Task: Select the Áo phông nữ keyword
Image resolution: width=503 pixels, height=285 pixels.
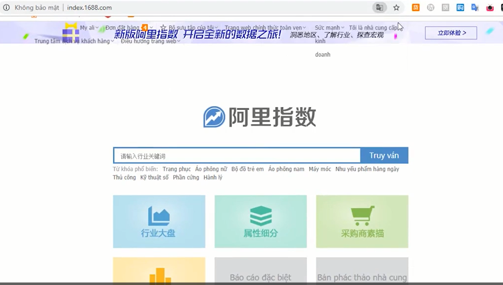Action: [211, 169]
